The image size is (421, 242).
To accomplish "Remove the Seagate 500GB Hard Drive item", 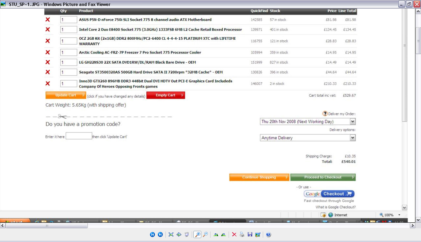I will coord(48,72).
